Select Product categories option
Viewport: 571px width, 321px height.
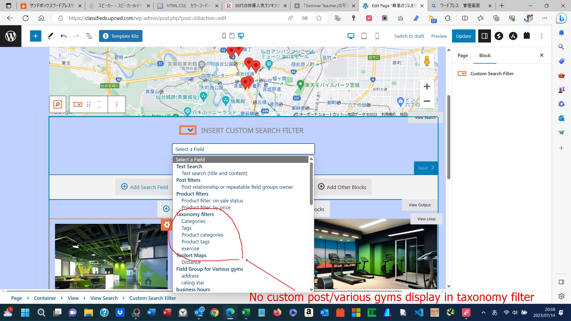202,235
